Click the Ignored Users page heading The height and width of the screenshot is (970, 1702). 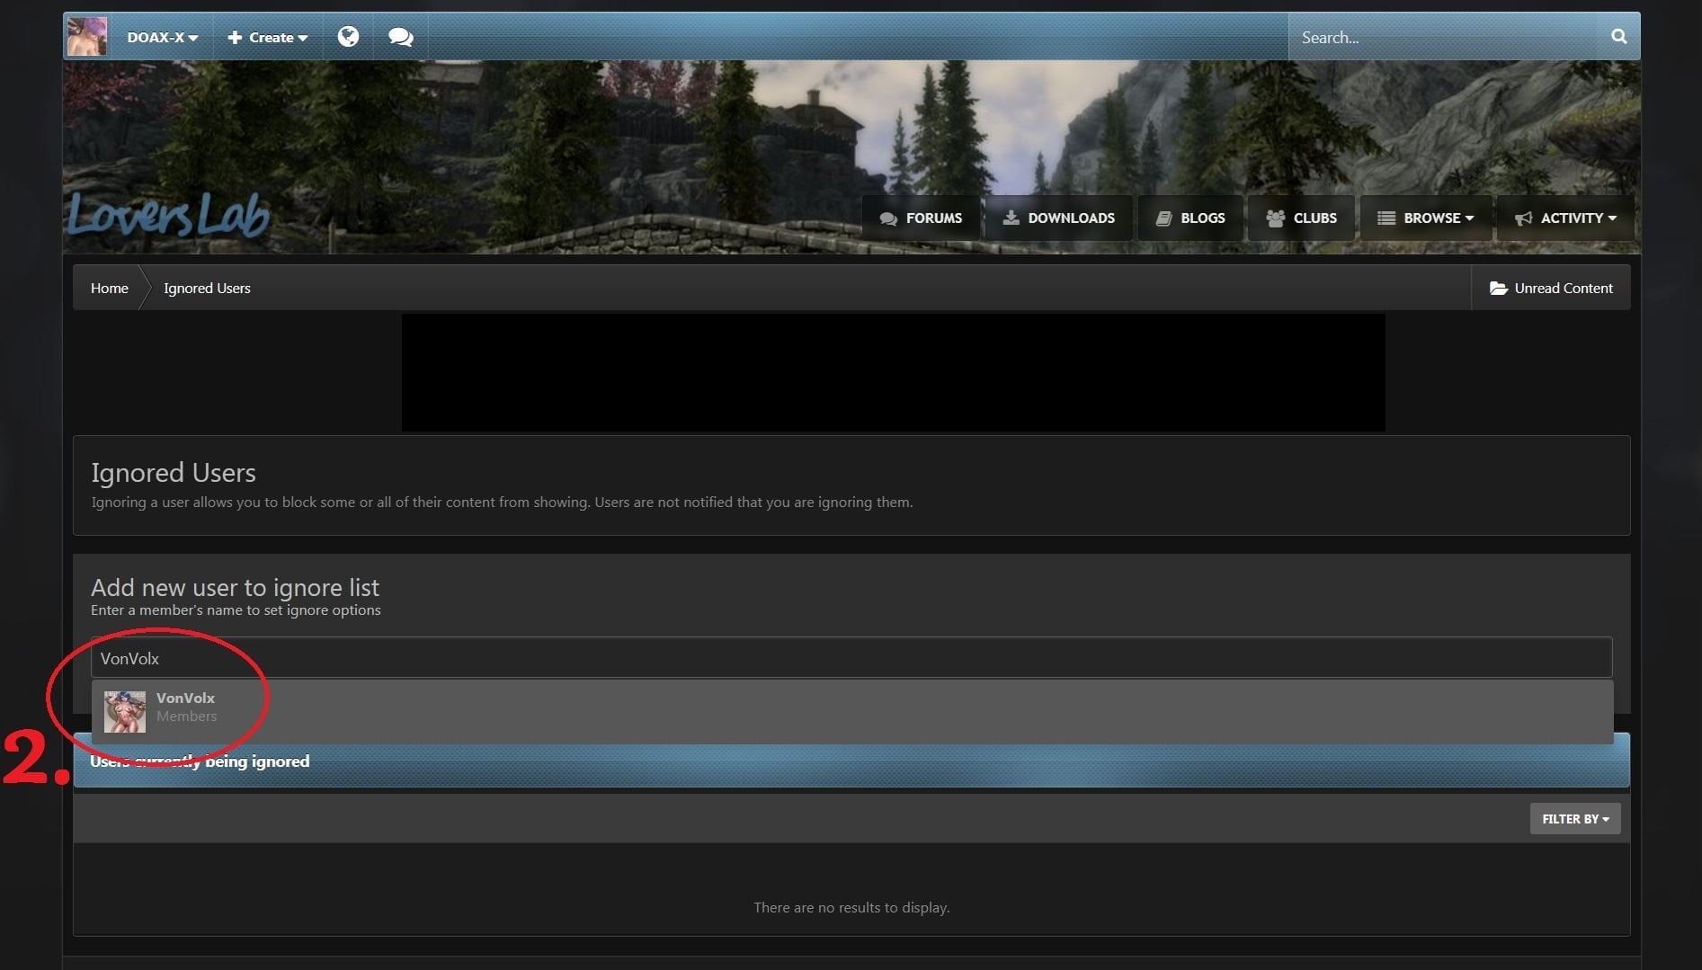[174, 473]
